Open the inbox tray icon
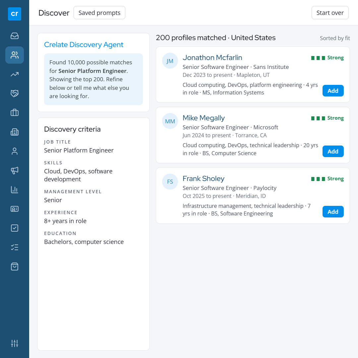Screen dimensions: 358x358 (x=15, y=36)
